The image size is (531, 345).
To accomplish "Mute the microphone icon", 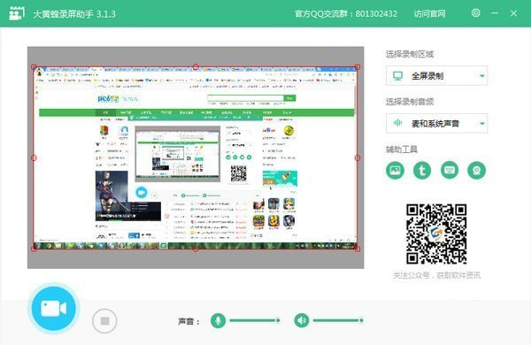I will coord(218,320).
